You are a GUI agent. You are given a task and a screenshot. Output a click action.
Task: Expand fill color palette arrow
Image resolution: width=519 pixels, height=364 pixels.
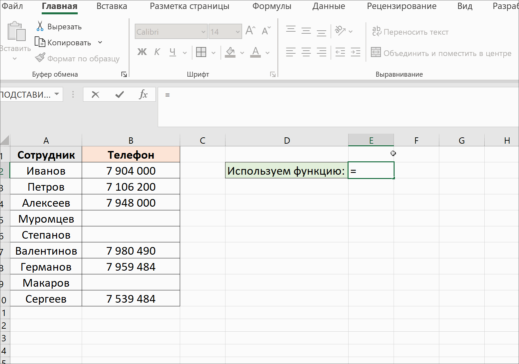point(242,53)
